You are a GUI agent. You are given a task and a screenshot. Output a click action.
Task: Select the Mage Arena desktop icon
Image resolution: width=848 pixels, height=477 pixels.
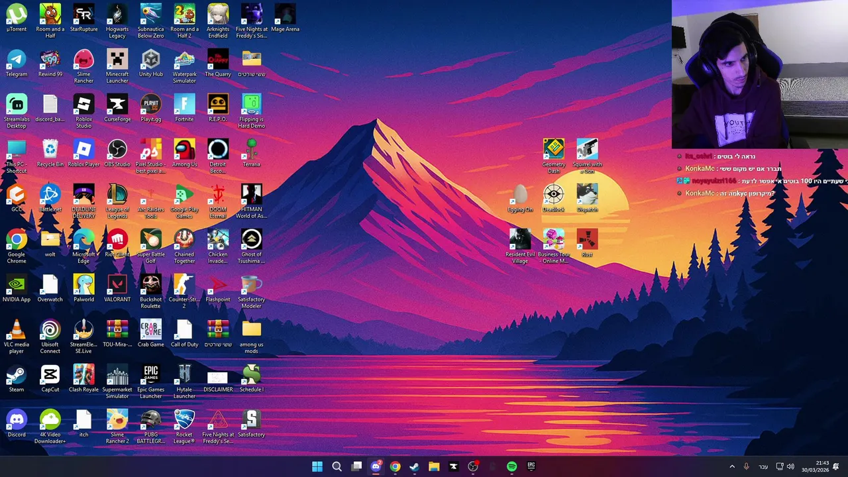pos(285,18)
